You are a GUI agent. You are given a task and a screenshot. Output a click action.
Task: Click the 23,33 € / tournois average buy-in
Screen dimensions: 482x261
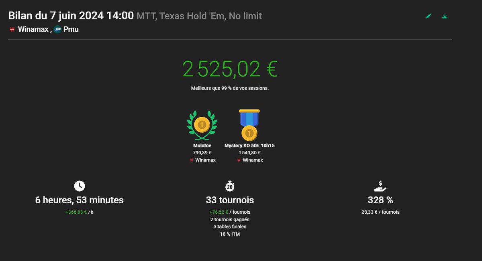[x=380, y=212]
